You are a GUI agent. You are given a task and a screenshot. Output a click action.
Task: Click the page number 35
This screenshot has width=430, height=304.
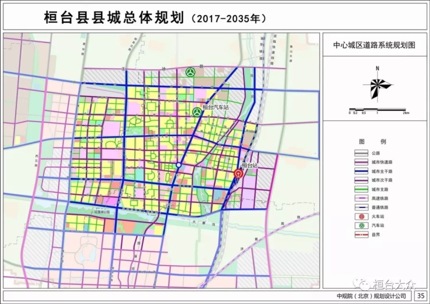coord(421,296)
